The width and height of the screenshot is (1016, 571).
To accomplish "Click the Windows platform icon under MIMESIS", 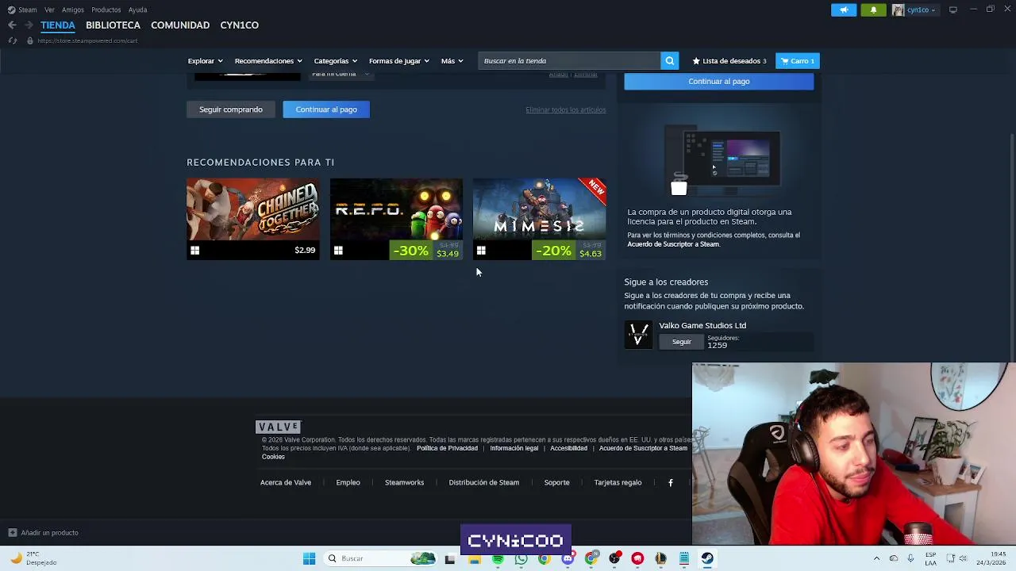I will click(x=481, y=251).
